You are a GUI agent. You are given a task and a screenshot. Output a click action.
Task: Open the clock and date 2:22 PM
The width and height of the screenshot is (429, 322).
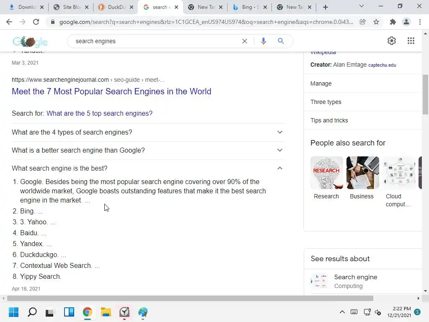pos(399,312)
